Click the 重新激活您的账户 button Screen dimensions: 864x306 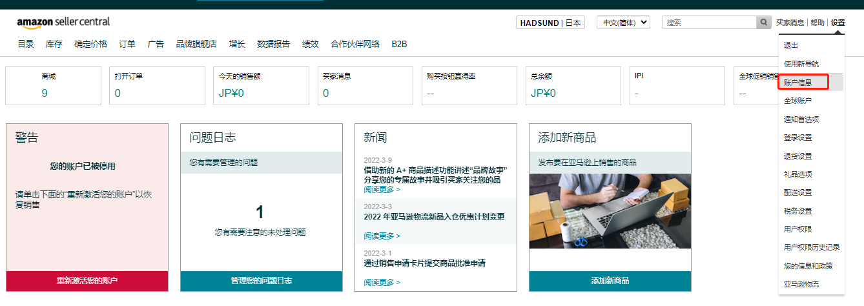87,281
